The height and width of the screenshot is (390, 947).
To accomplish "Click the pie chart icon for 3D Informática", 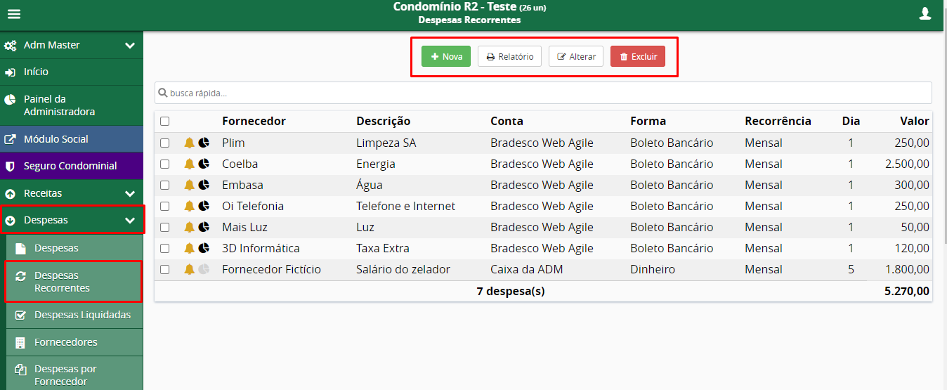I will click(204, 248).
